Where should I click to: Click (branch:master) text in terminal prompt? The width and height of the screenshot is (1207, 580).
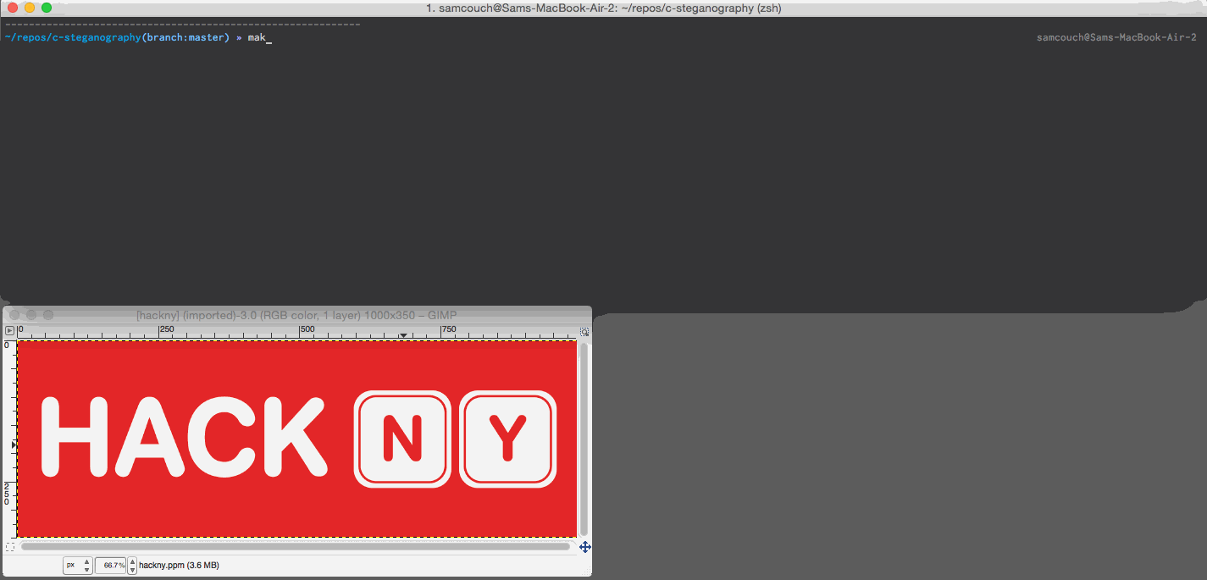pyautogui.click(x=185, y=38)
